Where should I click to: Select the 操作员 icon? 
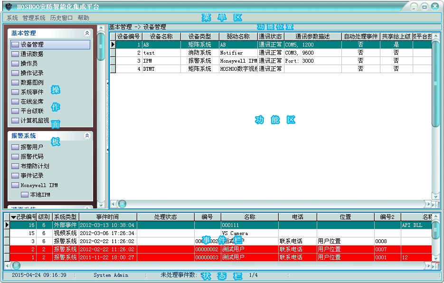[15, 64]
